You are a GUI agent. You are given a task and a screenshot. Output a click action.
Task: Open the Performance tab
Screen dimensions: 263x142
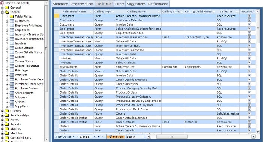158,4
